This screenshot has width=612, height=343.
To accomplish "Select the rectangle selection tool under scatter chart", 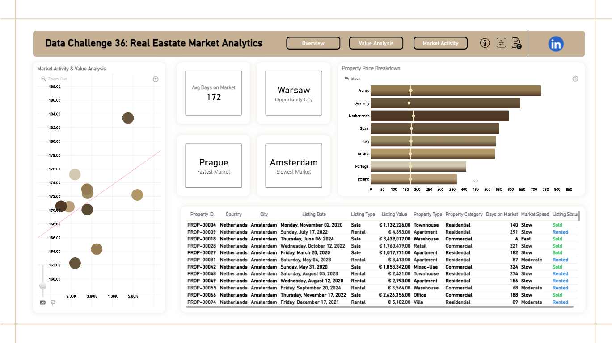I will (x=43, y=302).
